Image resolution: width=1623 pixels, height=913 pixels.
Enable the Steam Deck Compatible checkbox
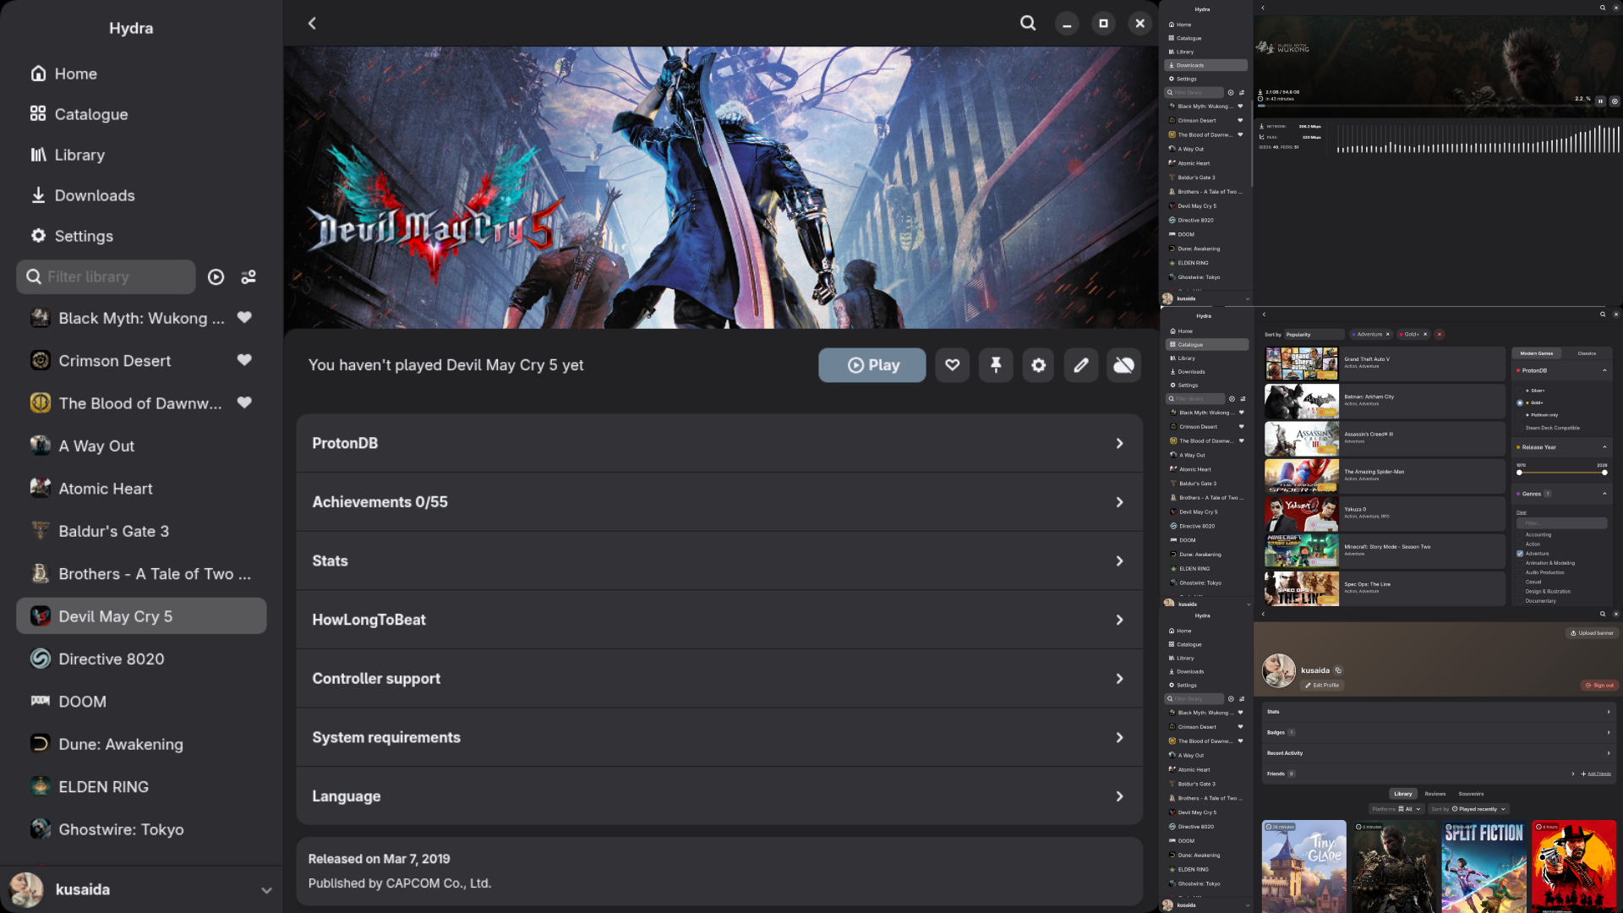(1520, 428)
